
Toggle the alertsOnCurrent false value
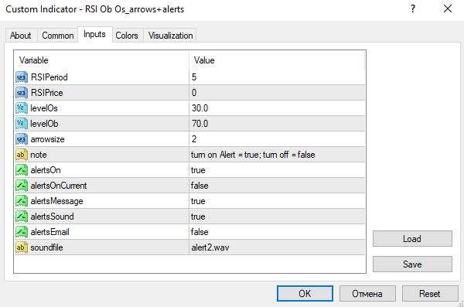(277, 186)
